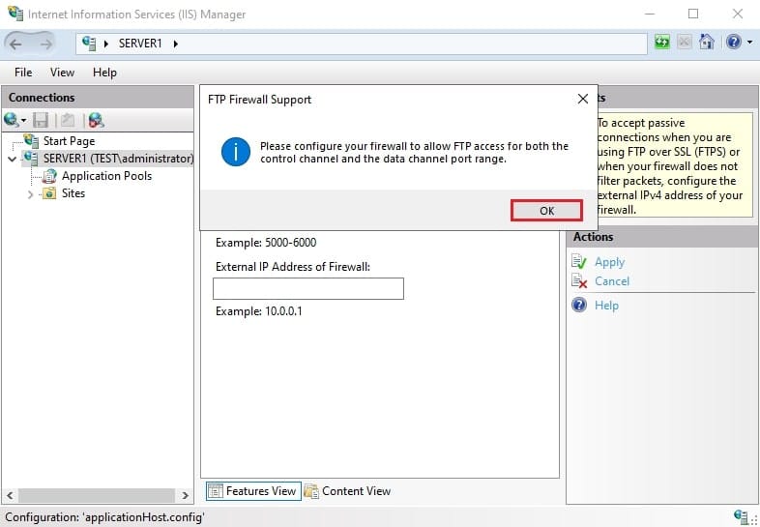Maximize the IIS Manager window
Image resolution: width=760 pixels, height=527 pixels.
[693, 14]
